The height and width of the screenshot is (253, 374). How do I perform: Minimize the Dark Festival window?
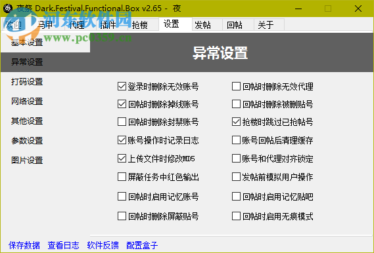pyautogui.click(x=298, y=9)
